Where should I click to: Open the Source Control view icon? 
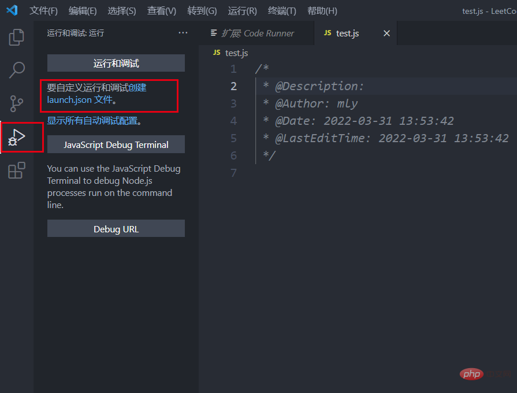click(x=17, y=103)
